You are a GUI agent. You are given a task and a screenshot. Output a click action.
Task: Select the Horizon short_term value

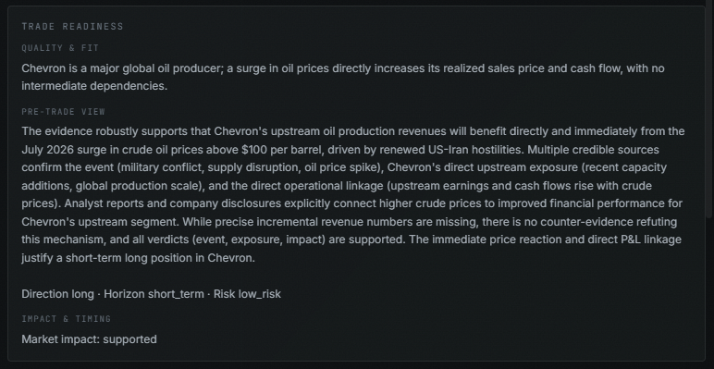154,294
